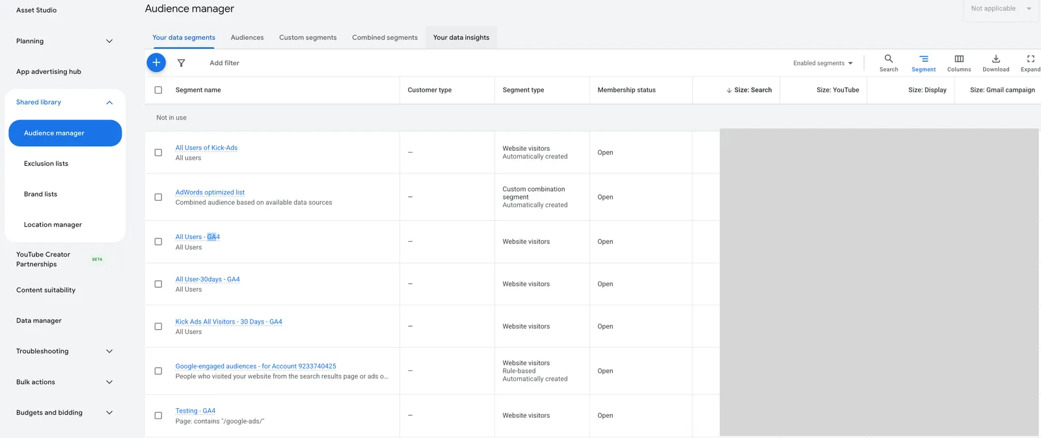Viewport: 1041px width, 438px height.
Task: Open All Users of Kick-Ads segment link
Action: pyautogui.click(x=206, y=148)
